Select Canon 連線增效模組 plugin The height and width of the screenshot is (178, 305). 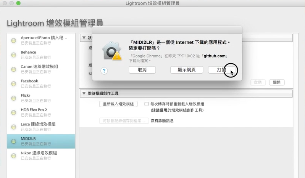tap(41, 69)
